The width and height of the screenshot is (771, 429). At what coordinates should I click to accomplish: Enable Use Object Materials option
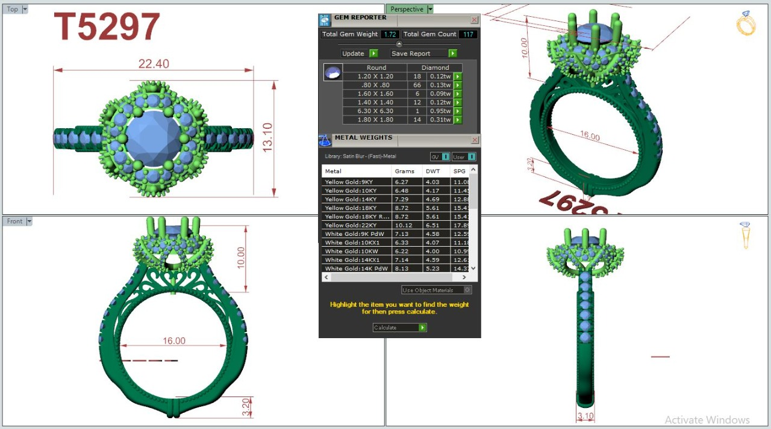click(467, 290)
